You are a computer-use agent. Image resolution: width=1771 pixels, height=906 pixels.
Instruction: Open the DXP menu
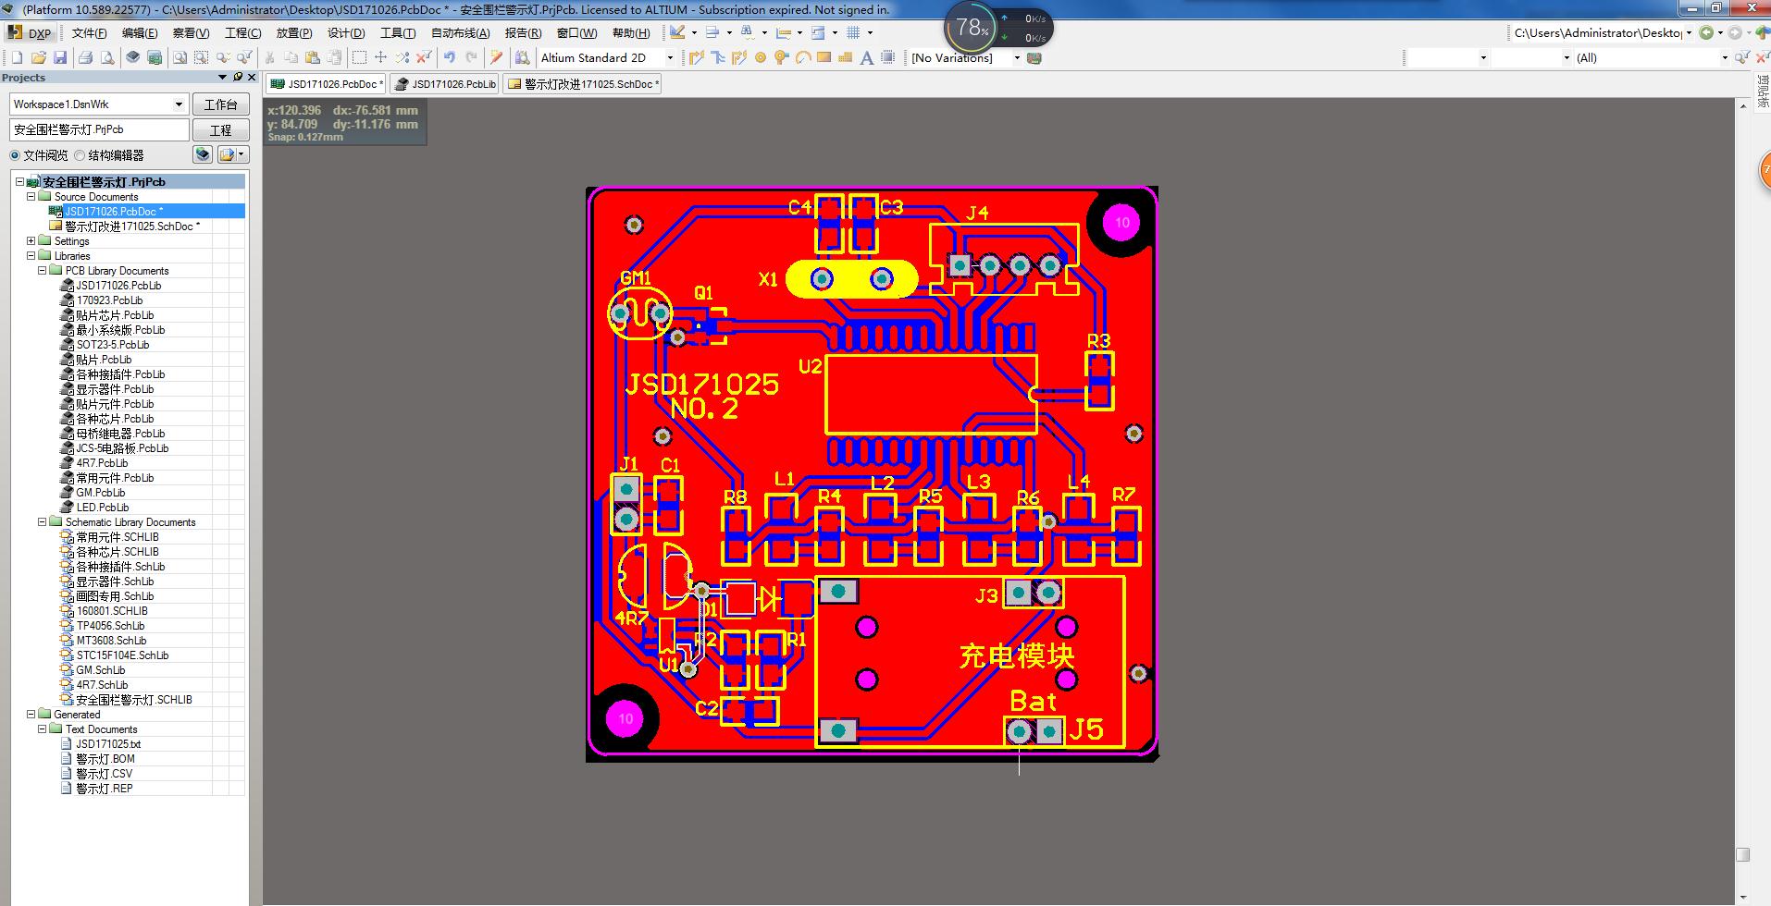click(31, 32)
